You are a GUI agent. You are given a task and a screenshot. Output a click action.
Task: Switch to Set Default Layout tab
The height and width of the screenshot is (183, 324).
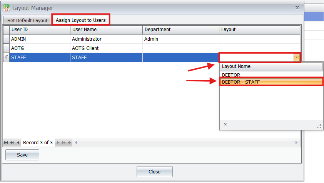pos(27,20)
